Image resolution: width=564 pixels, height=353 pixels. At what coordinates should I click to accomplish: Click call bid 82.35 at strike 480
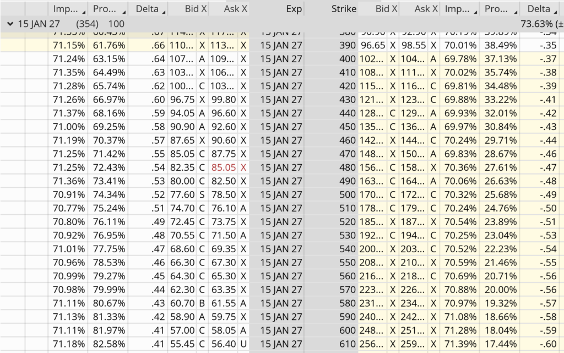[184, 167]
